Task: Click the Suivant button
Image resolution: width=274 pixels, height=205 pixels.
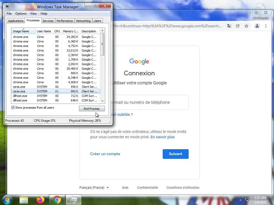Action: [x=176, y=154]
